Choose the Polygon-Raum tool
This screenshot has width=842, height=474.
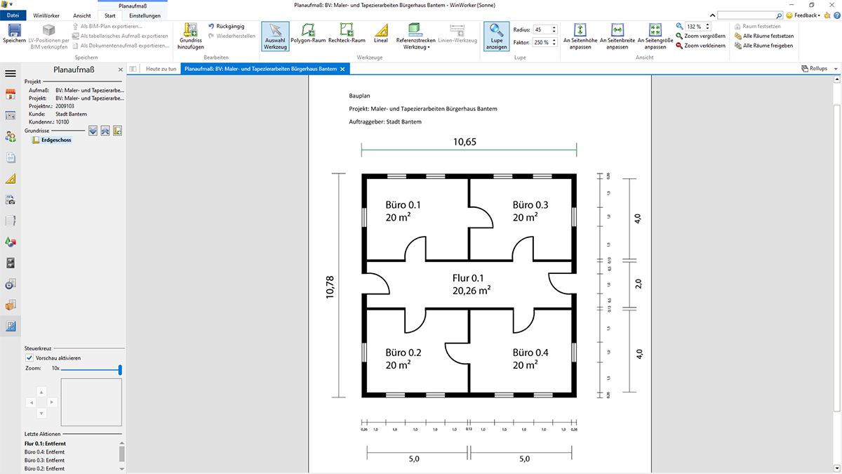click(x=308, y=33)
